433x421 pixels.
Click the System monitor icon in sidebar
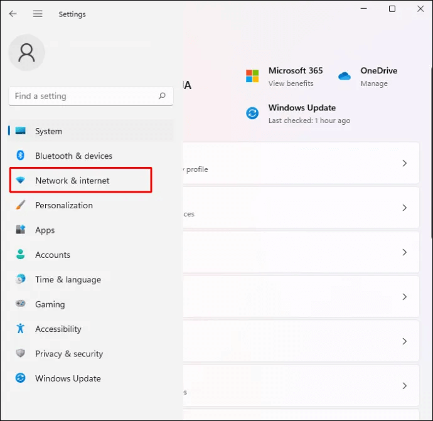pyautogui.click(x=21, y=131)
